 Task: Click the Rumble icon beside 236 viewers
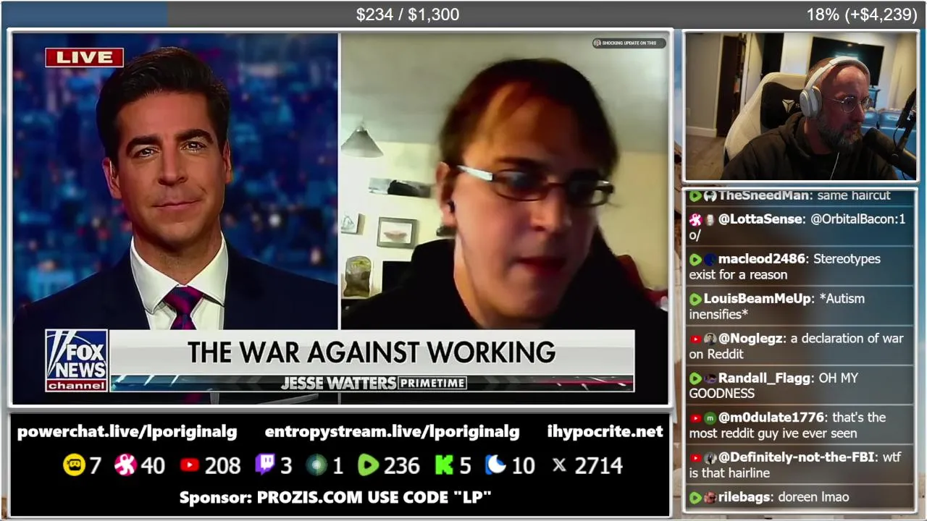[368, 465]
